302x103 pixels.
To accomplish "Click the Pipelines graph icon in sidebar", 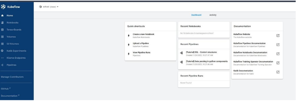I will [x=2, y=65].
